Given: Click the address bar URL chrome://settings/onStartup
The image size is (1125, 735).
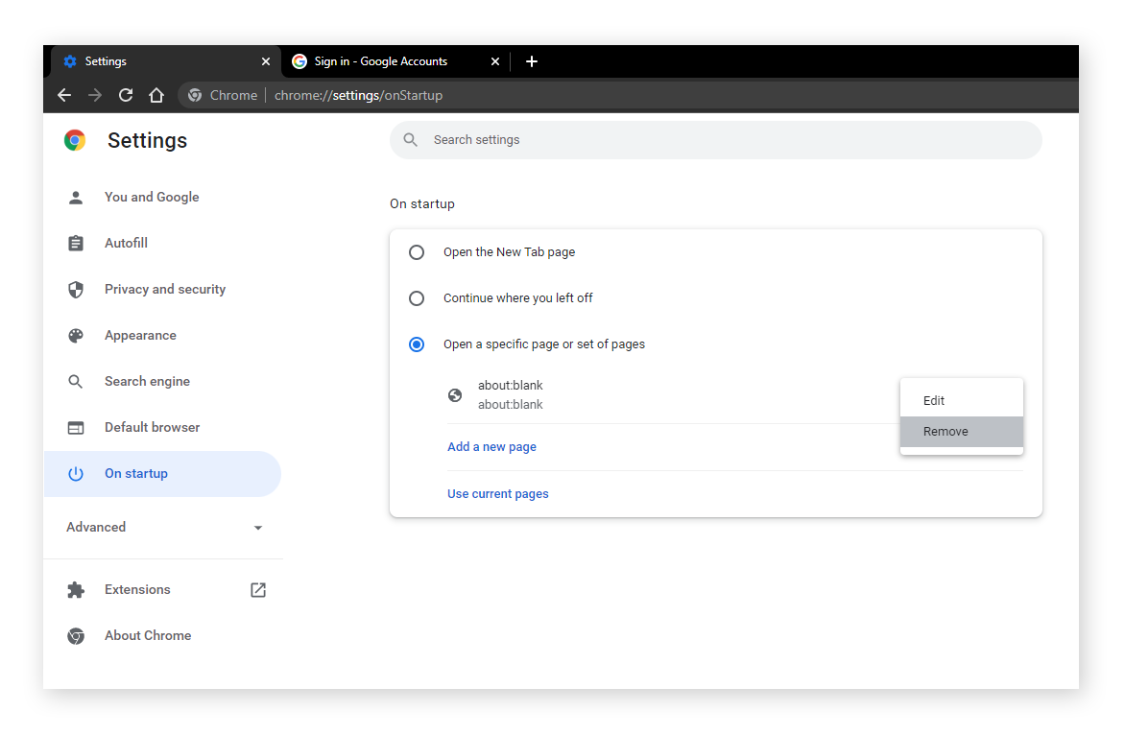Looking at the screenshot, I should pyautogui.click(x=358, y=95).
